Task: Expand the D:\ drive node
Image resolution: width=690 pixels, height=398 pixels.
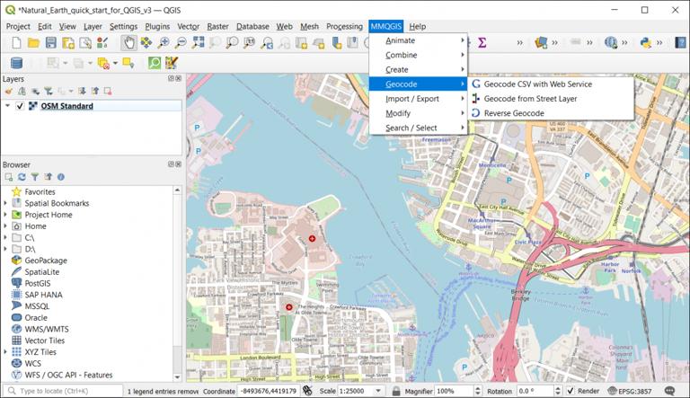Action: pos(5,249)
